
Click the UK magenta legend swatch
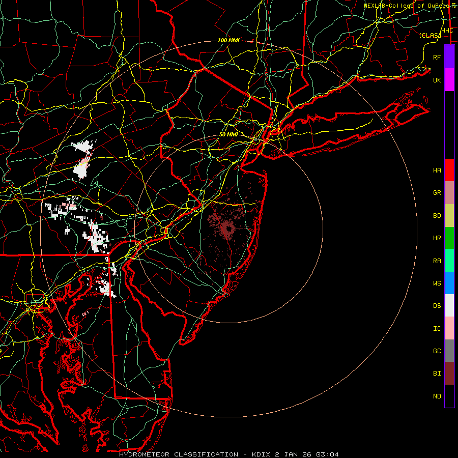pyautogui.click(x=449, y=80)
